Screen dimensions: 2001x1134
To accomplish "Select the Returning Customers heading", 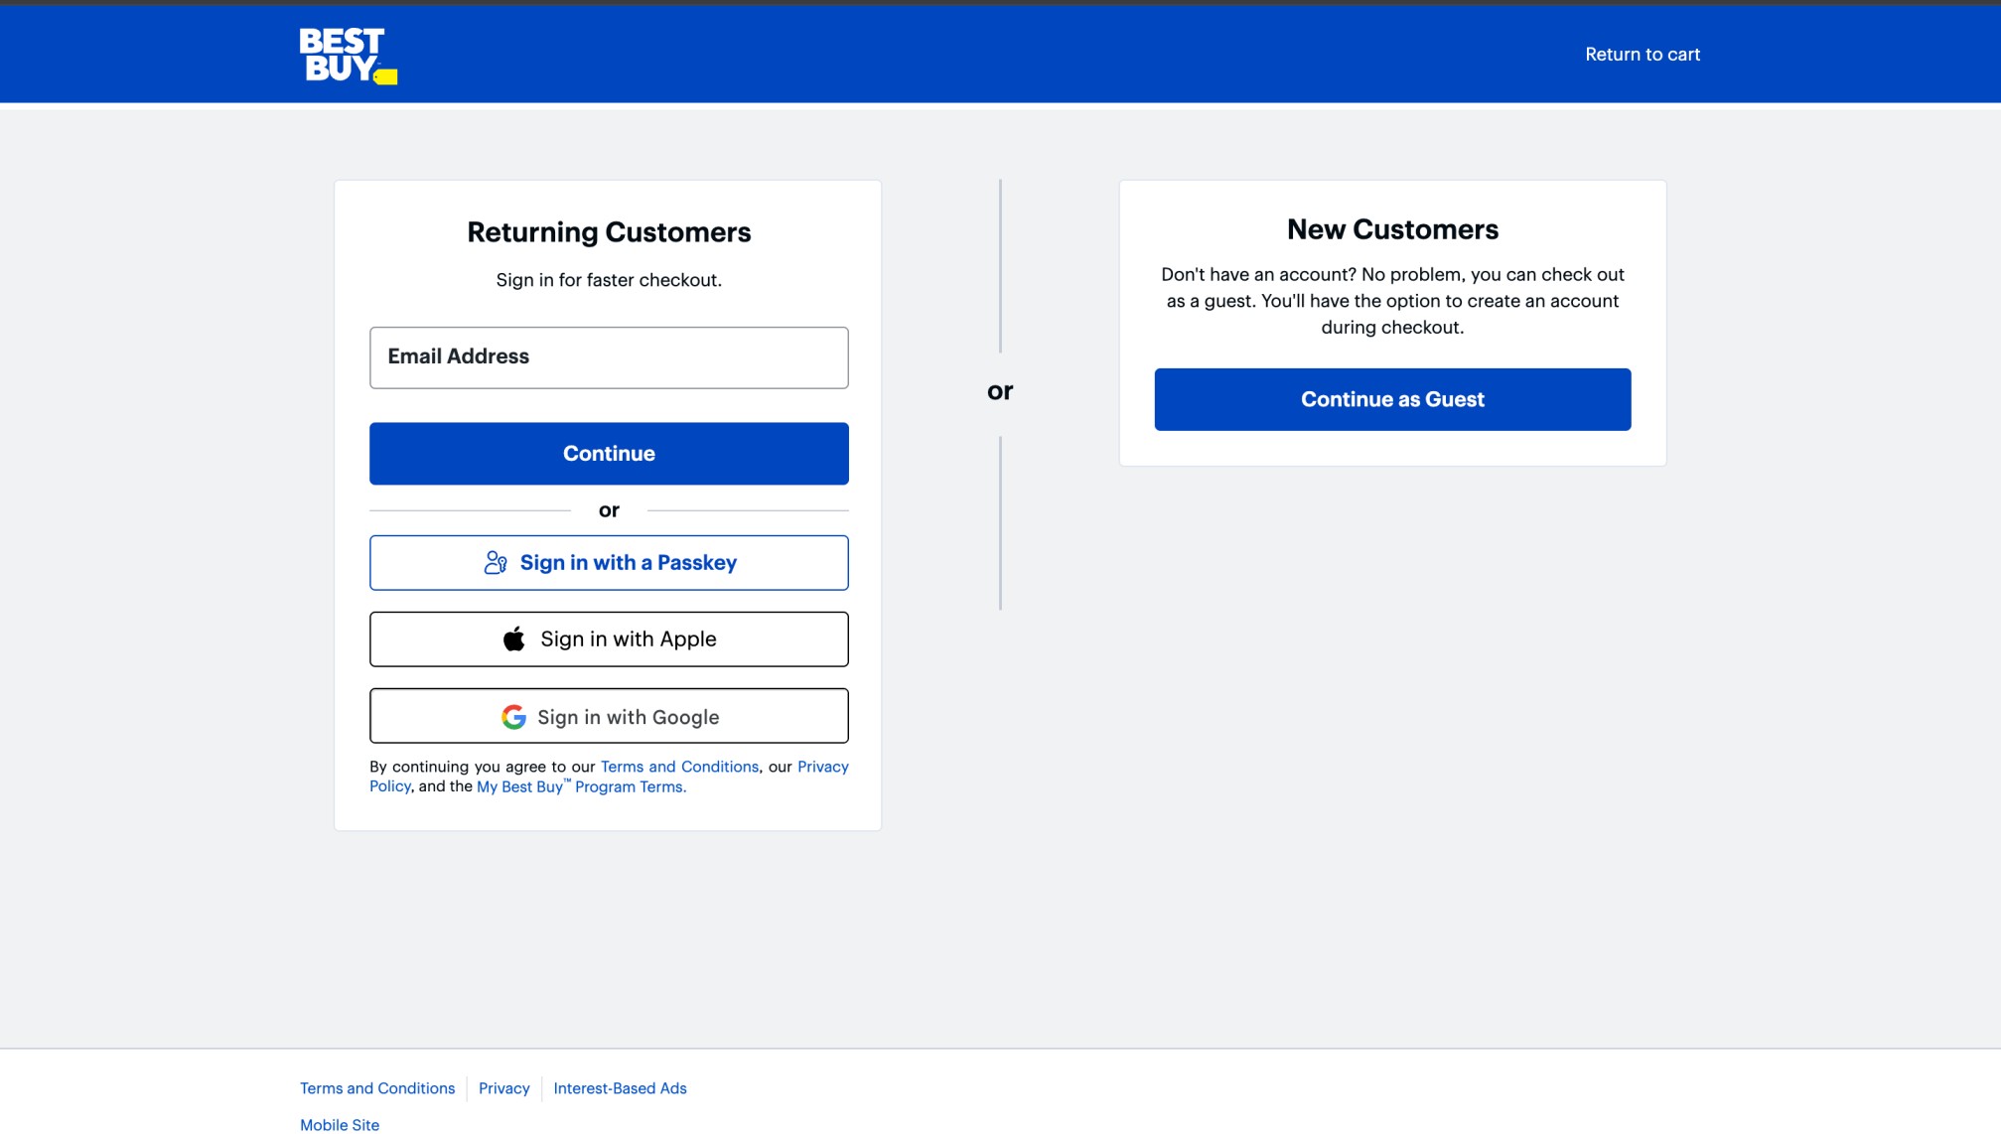I will tap(609, 230).
